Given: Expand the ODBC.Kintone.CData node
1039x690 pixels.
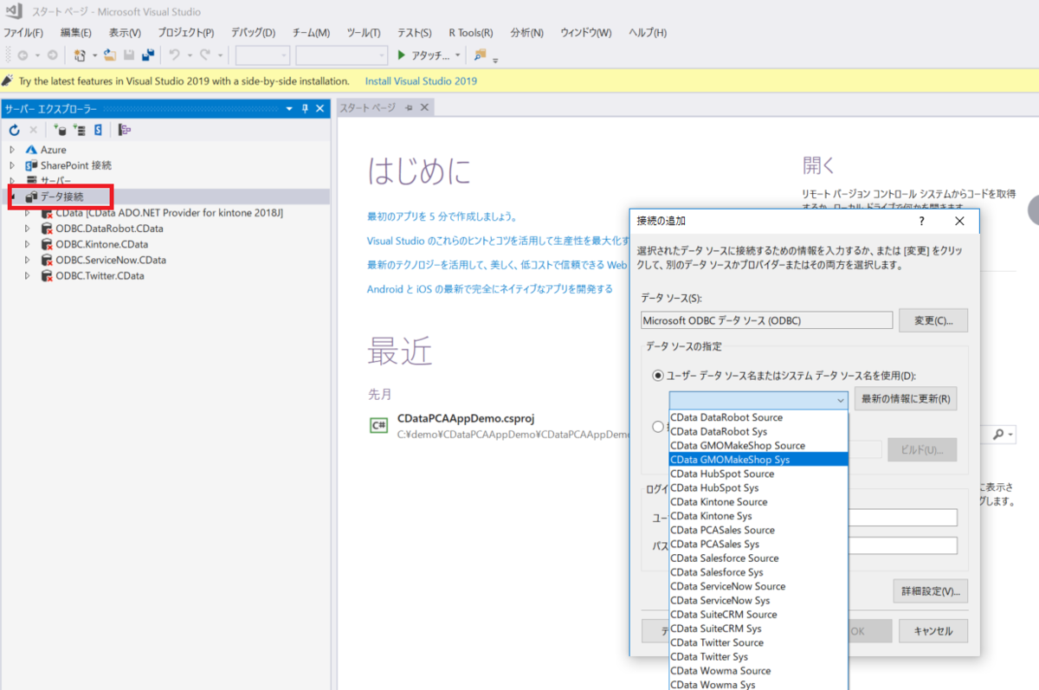Looking at the screenshot, I should [x=28, y=243].
